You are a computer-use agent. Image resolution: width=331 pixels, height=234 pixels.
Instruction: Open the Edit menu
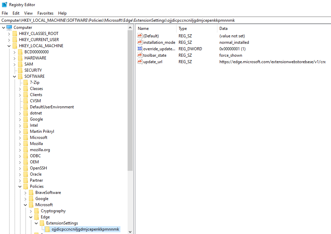click(16, 13)
